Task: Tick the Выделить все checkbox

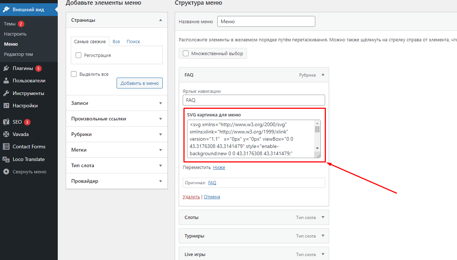Action: click(x=74, y=74)
